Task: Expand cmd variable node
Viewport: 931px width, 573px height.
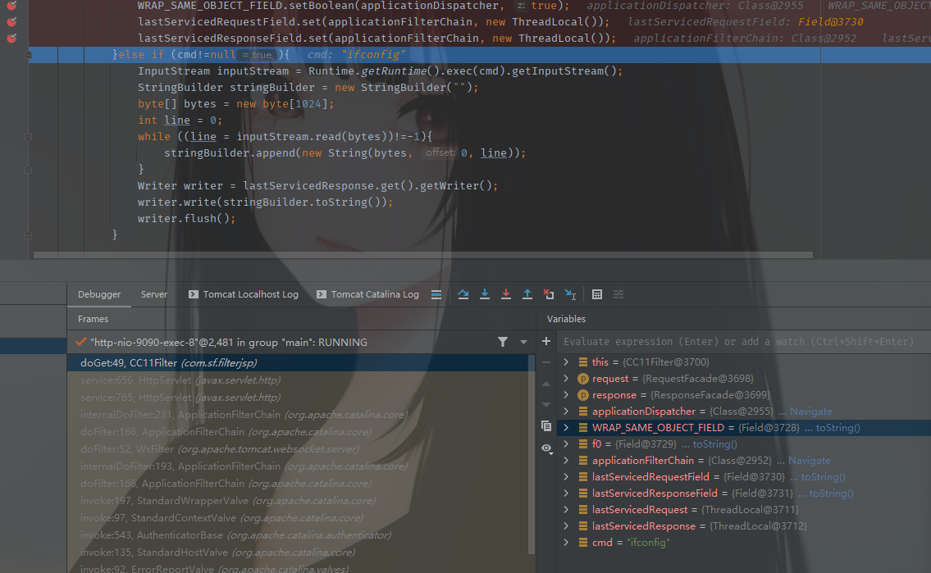Action: [567, 543]
